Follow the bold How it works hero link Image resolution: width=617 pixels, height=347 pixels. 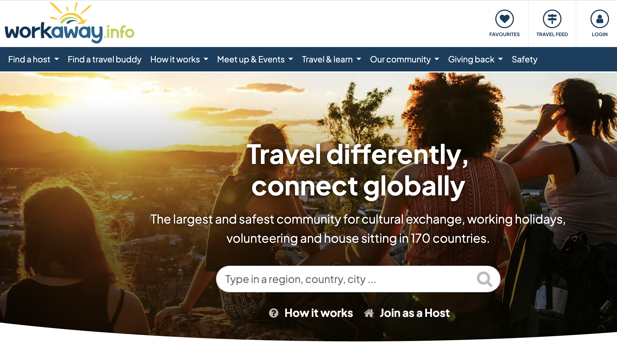(x=319, y=313)
